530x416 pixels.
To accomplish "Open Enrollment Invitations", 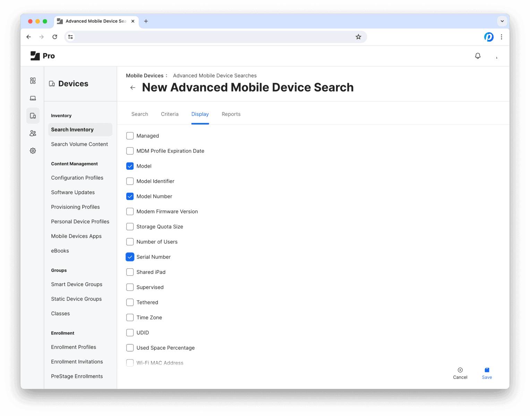I will 77,362.
